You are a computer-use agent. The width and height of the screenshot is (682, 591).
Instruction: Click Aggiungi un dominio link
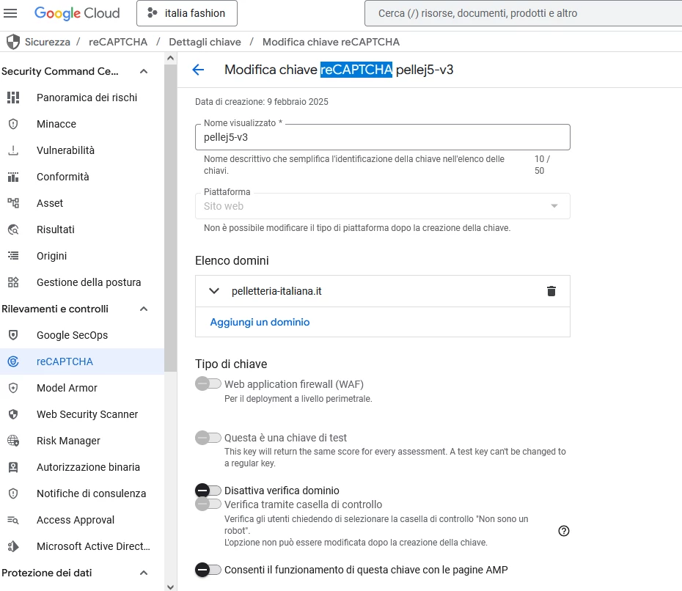pyautogui.click(x=260, y=322)
